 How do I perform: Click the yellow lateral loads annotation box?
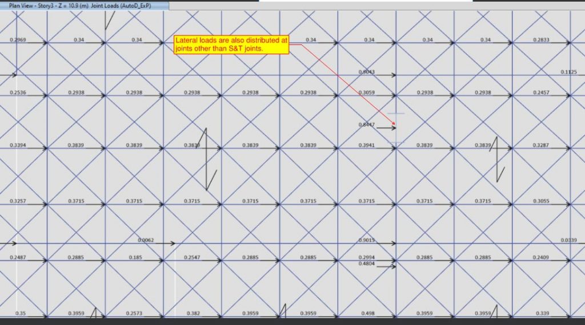[x=232, y=45]
